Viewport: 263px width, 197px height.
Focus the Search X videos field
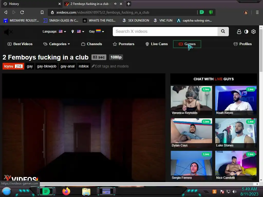pos(165,32)
